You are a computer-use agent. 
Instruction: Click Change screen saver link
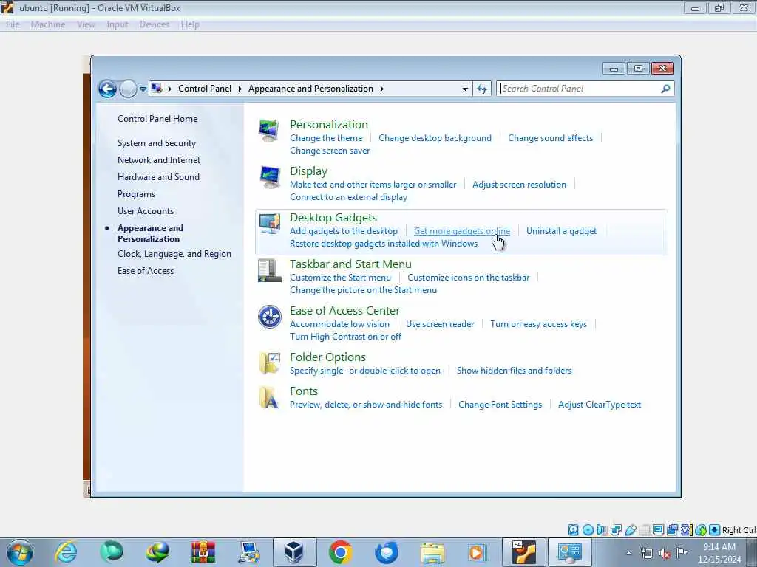pos(330,151)
